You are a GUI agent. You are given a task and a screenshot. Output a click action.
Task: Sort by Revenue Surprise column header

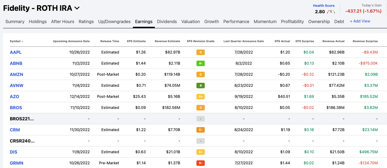(x=365, y=41)
